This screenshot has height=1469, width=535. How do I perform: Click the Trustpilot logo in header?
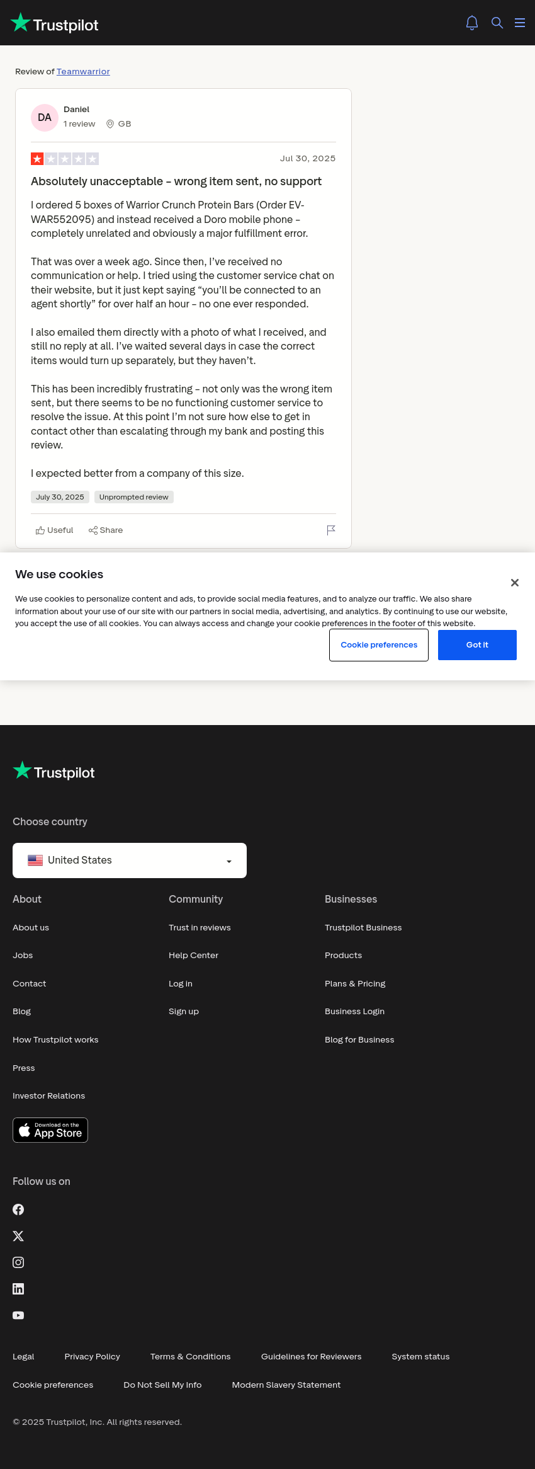pos(54,23)
